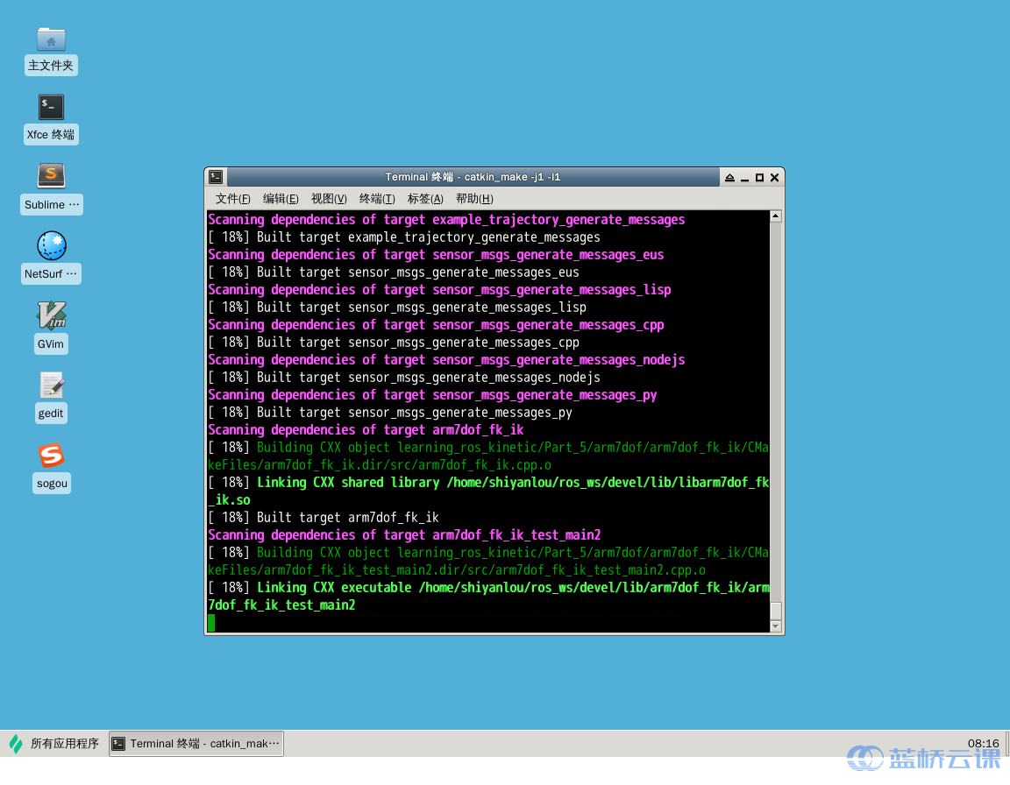Launch gedit text editor icon
The width and height of the screenshot is (1010, 785).
click(51, 385)
